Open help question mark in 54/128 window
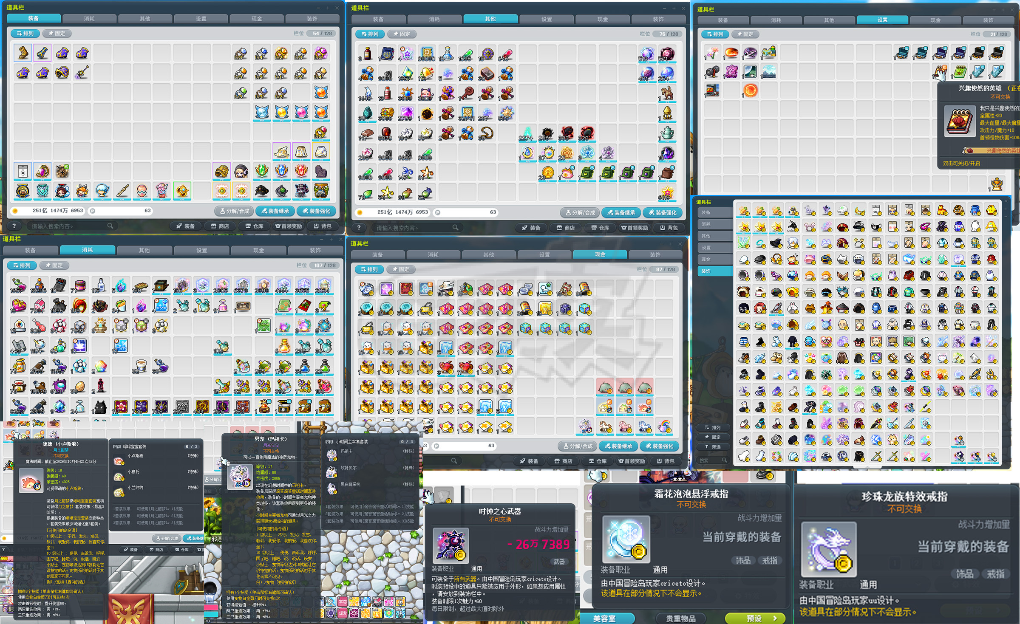This screenshot has height=624, width=1020. coord(14,226)
